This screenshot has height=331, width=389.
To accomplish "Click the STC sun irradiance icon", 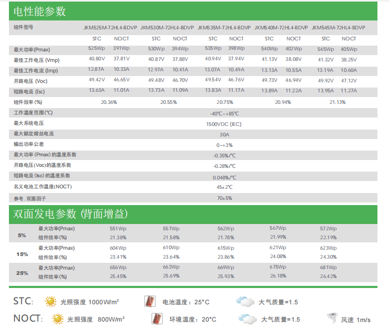I will click(x=50, y=302).
